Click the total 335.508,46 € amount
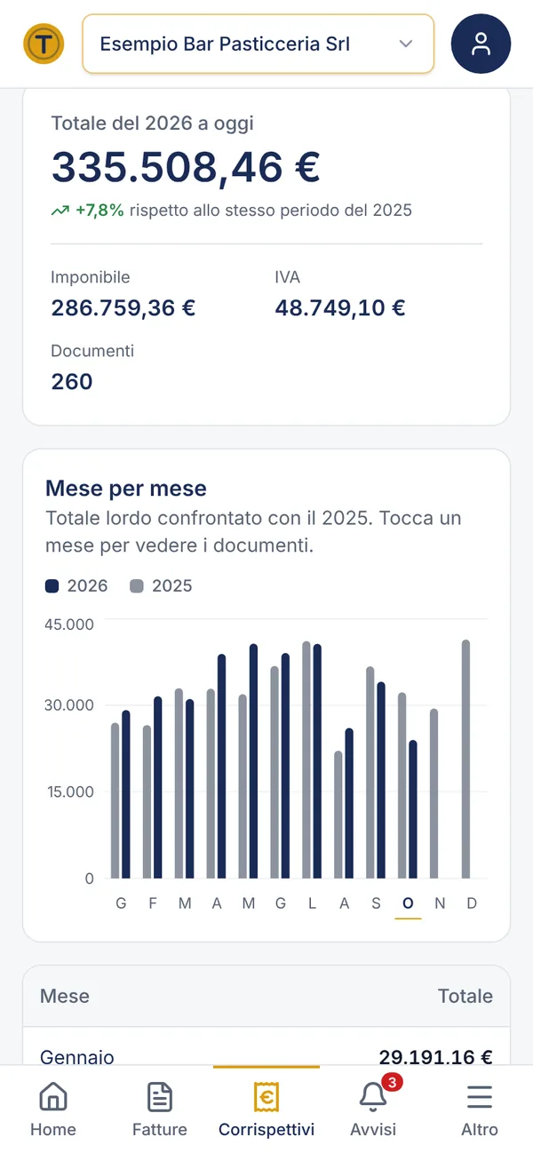This screenshot has height=1153, width=533. 186,167
